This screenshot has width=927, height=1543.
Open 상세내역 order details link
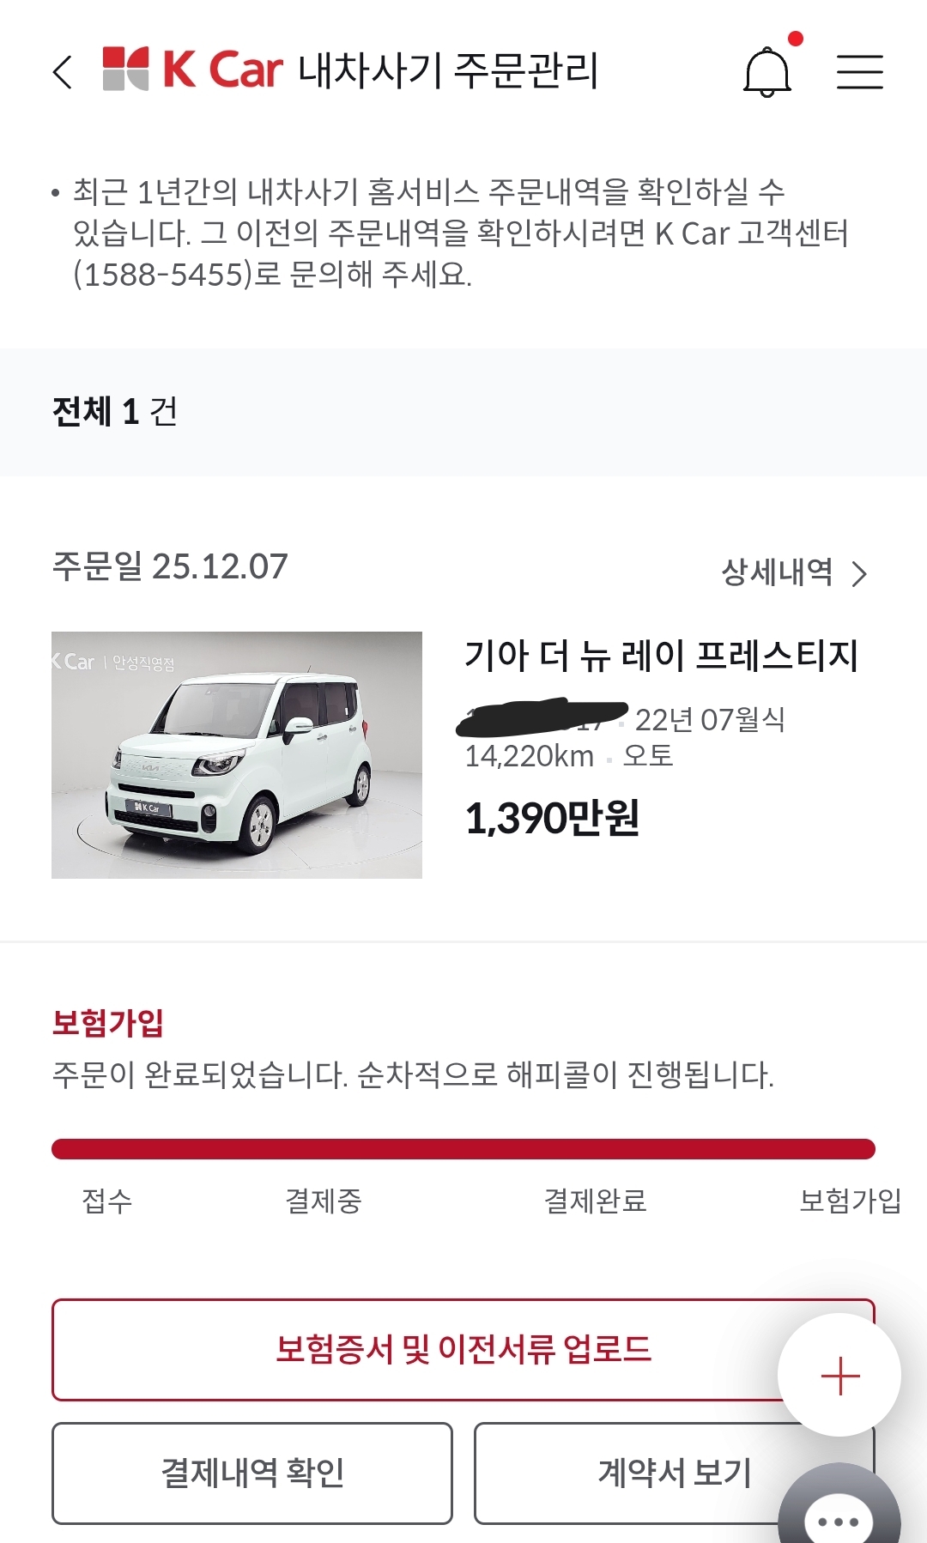pyautogui.click(x=777, y=572)
